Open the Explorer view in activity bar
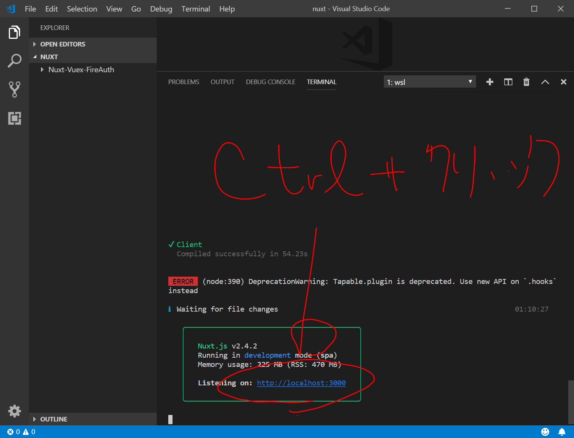Viewport: 574px width, 438px height. tap(14, 32)
